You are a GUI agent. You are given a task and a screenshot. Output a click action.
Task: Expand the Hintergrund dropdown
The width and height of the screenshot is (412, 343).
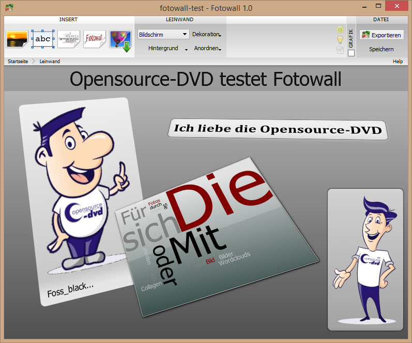(x=164, y=49)
